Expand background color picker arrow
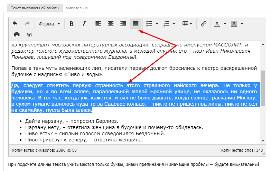 pos(242,24)
